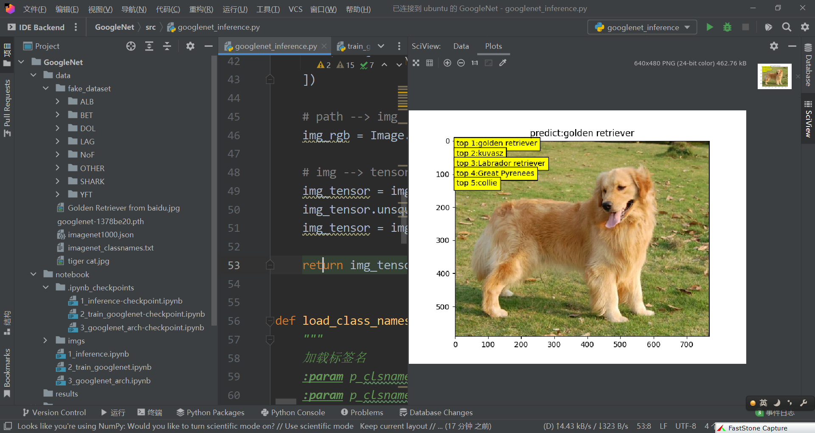Fold the load_class_names function
Screen dimensions: 815x433
[270, 321]
